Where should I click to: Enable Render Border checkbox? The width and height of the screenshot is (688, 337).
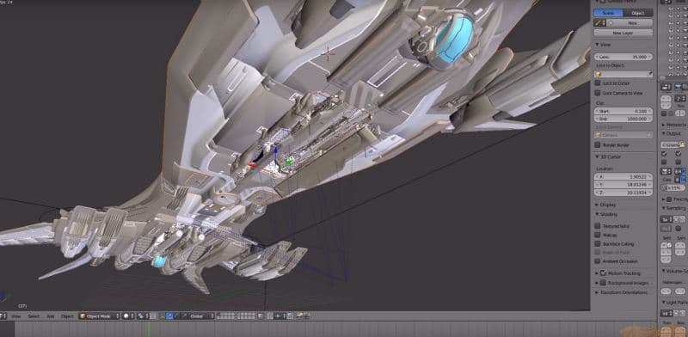[597, 144]
